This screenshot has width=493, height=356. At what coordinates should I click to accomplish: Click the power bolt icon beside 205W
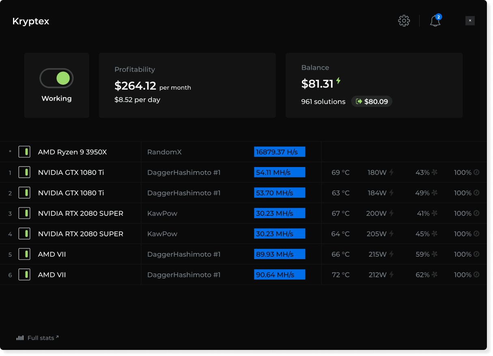(392, 234)
